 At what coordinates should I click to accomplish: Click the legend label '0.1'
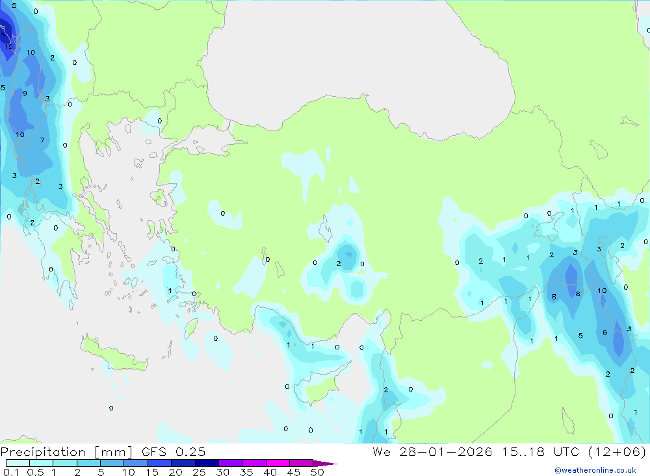11,472
